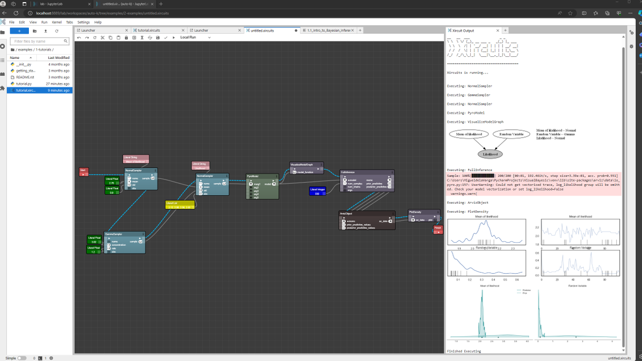The width and height of the screenshot is (642, 361).
Task: Select the Finish node on canvas
Action: 438,229
